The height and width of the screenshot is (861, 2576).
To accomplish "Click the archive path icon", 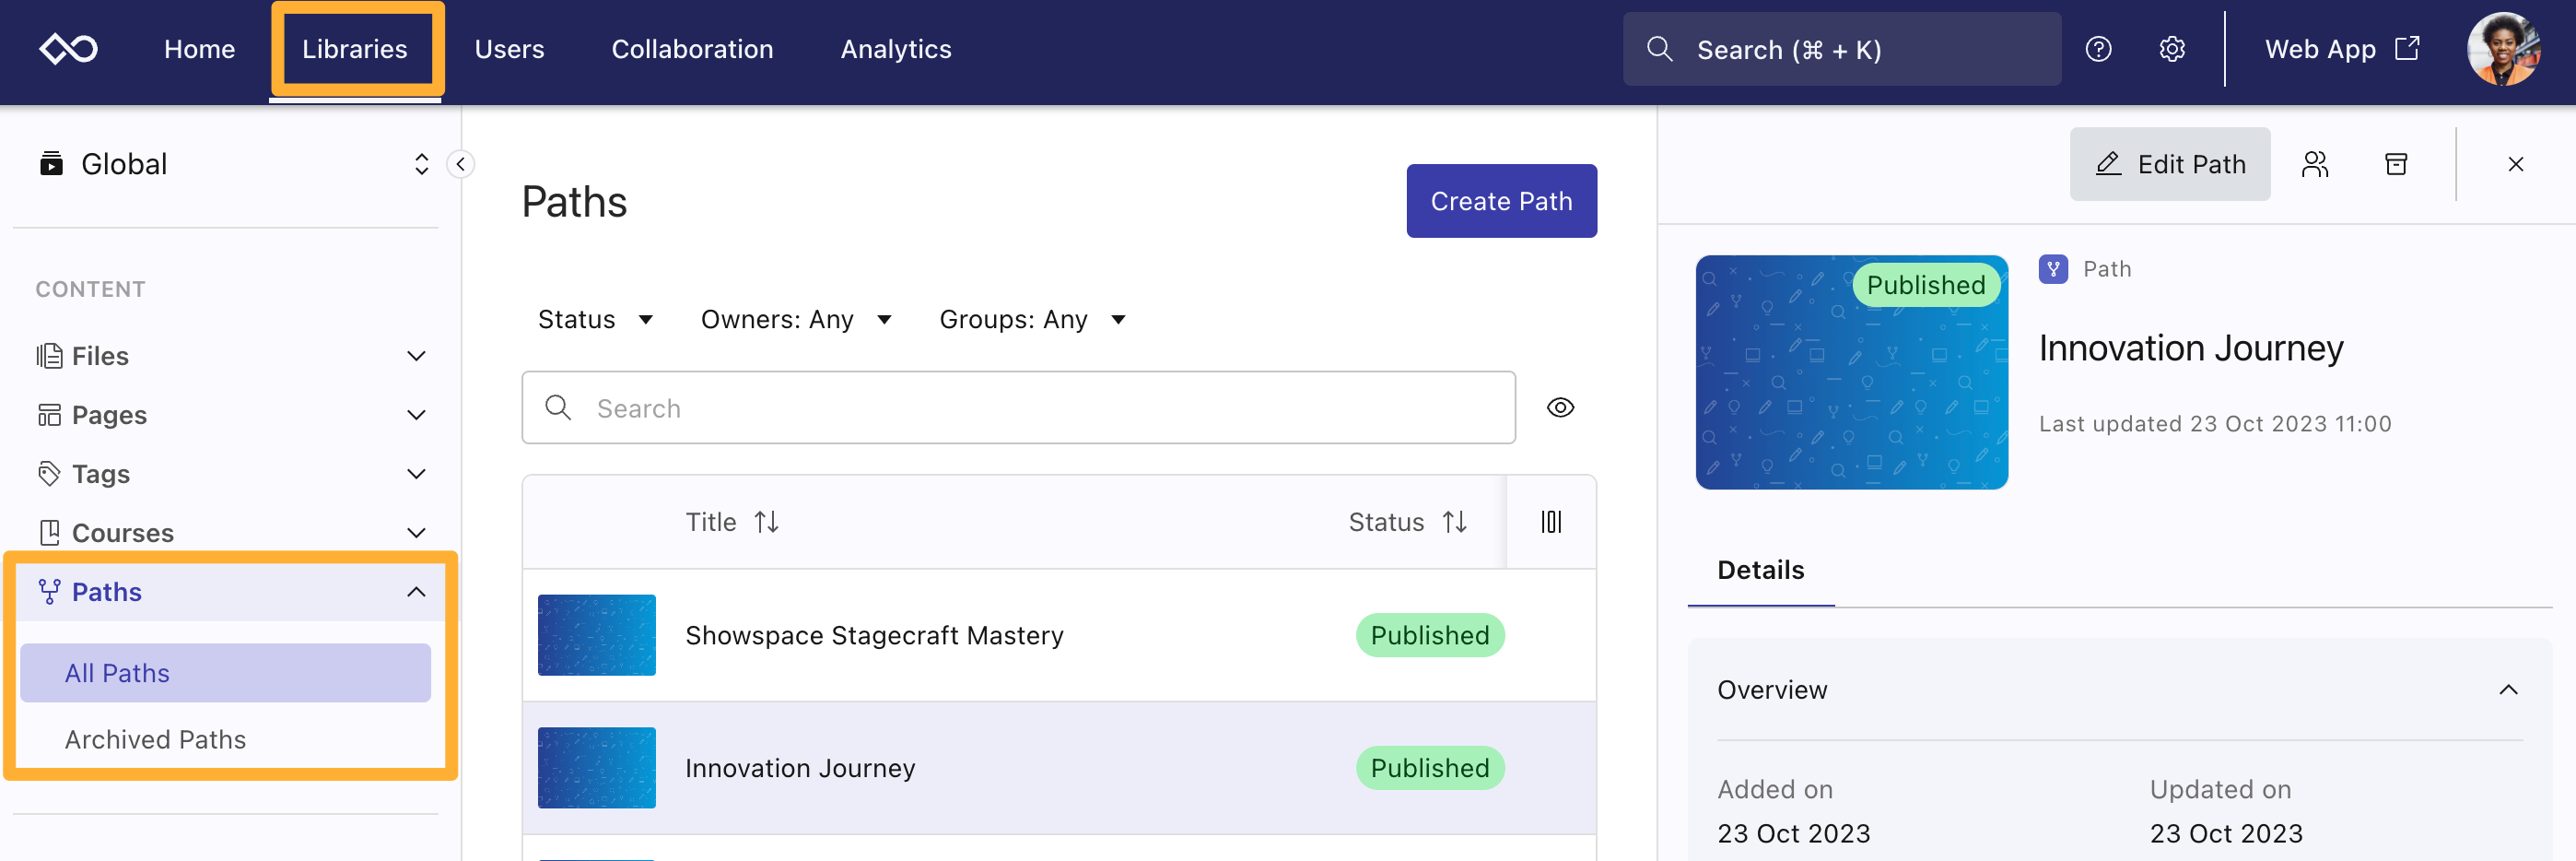I will [2396, 164].
